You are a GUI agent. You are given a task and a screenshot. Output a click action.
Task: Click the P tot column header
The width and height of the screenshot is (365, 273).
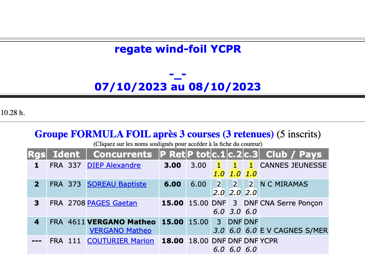click(x=199, y=154)
